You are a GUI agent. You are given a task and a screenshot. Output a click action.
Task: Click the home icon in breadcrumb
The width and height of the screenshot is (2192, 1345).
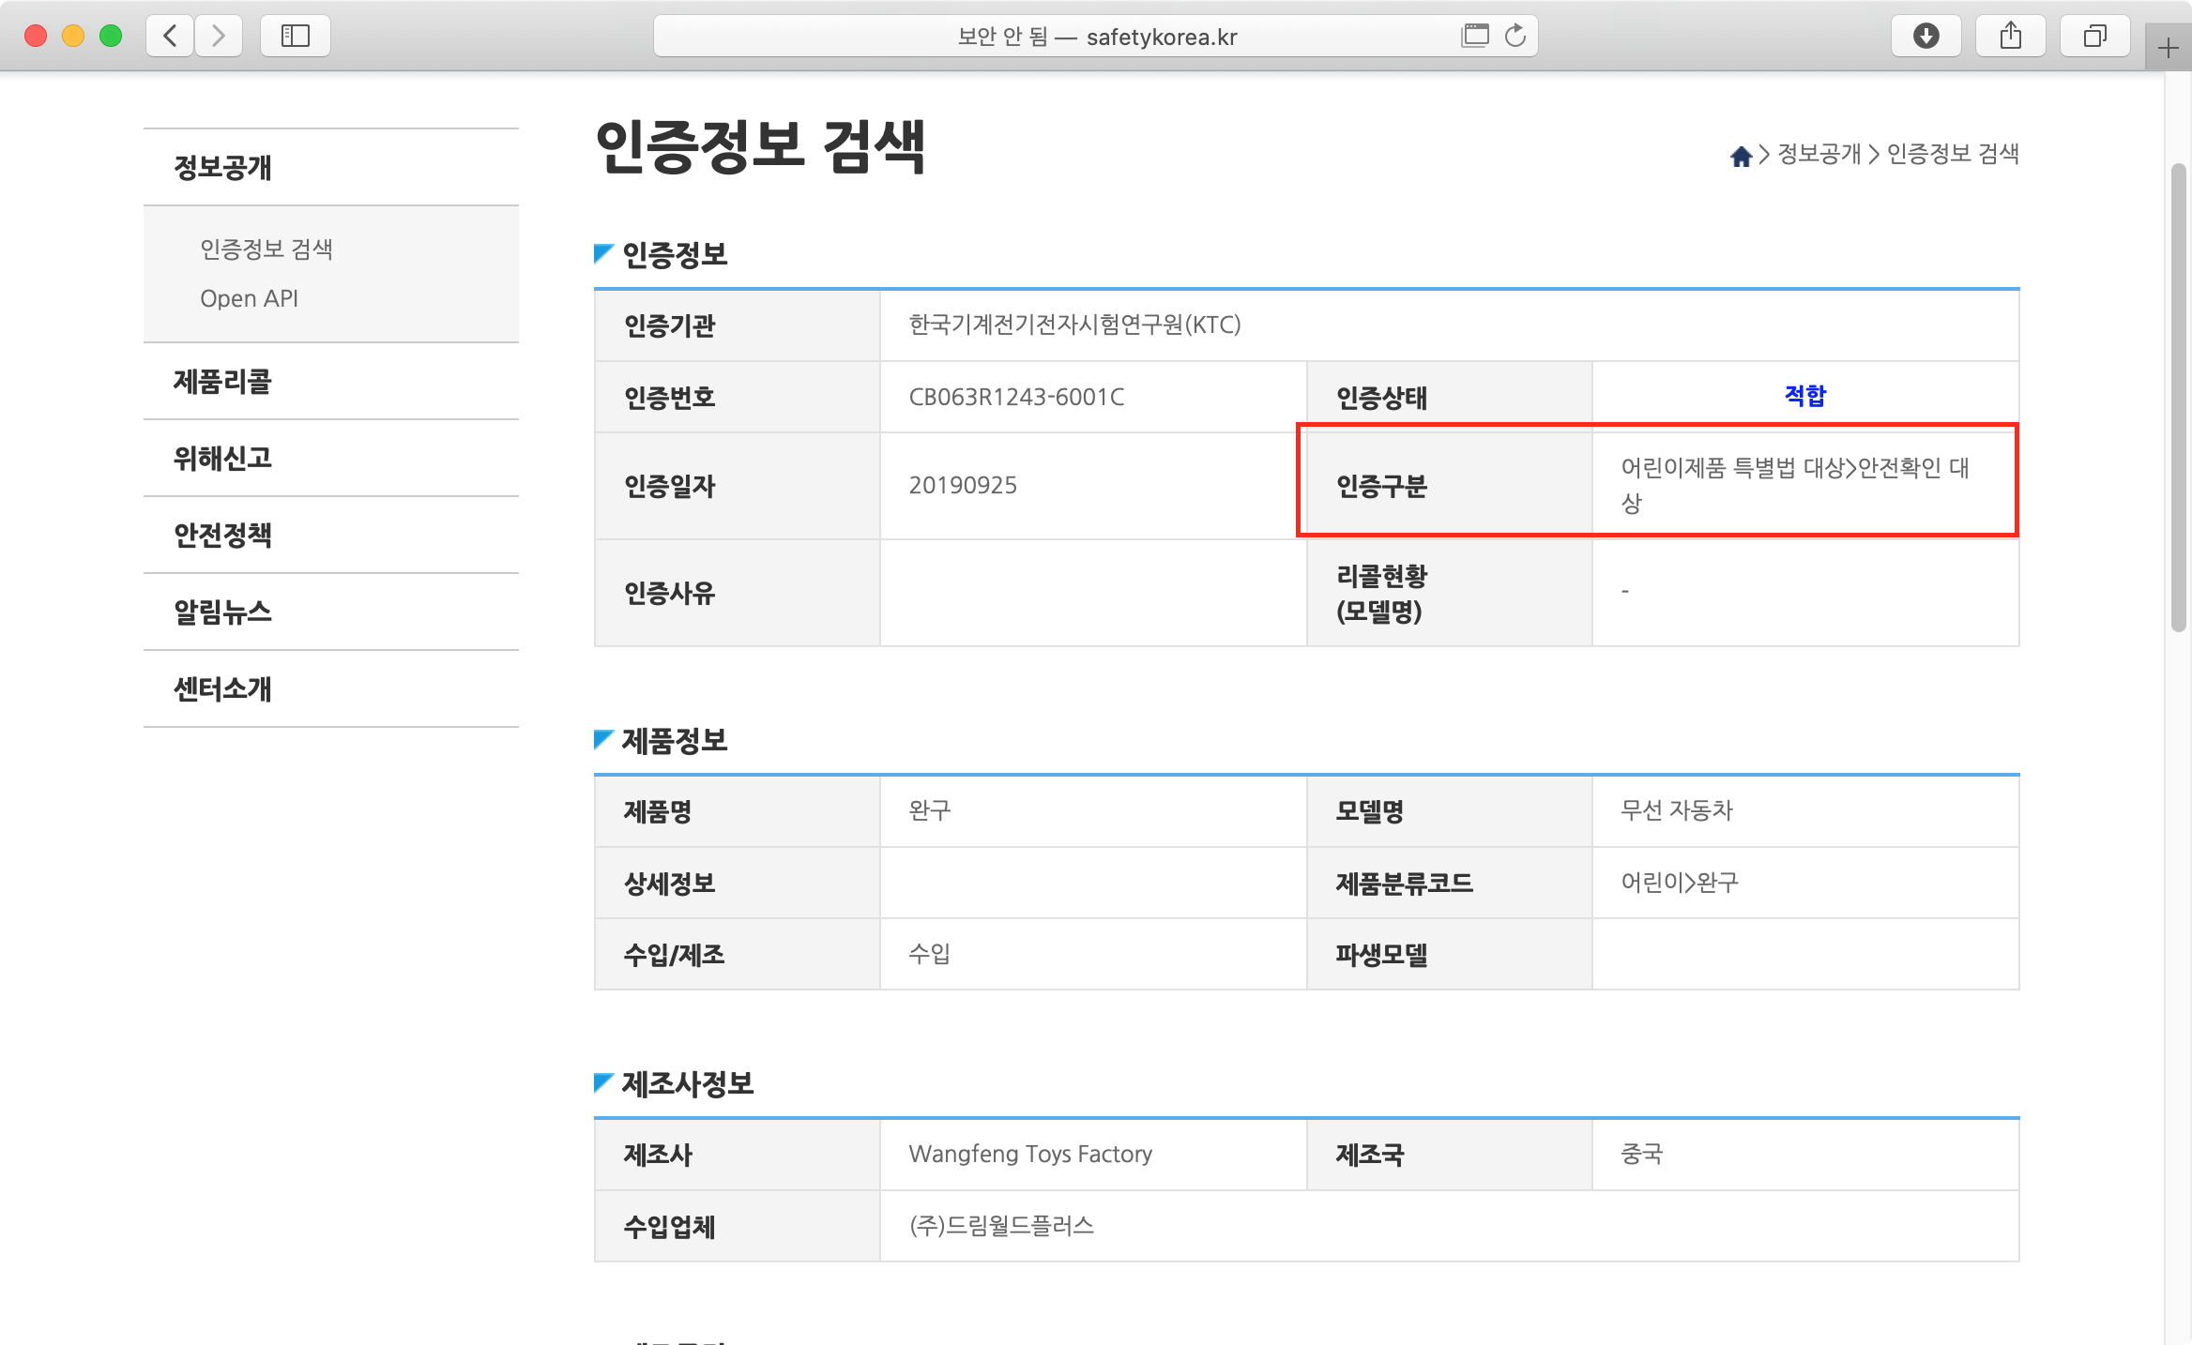[x=1741, y=156]
